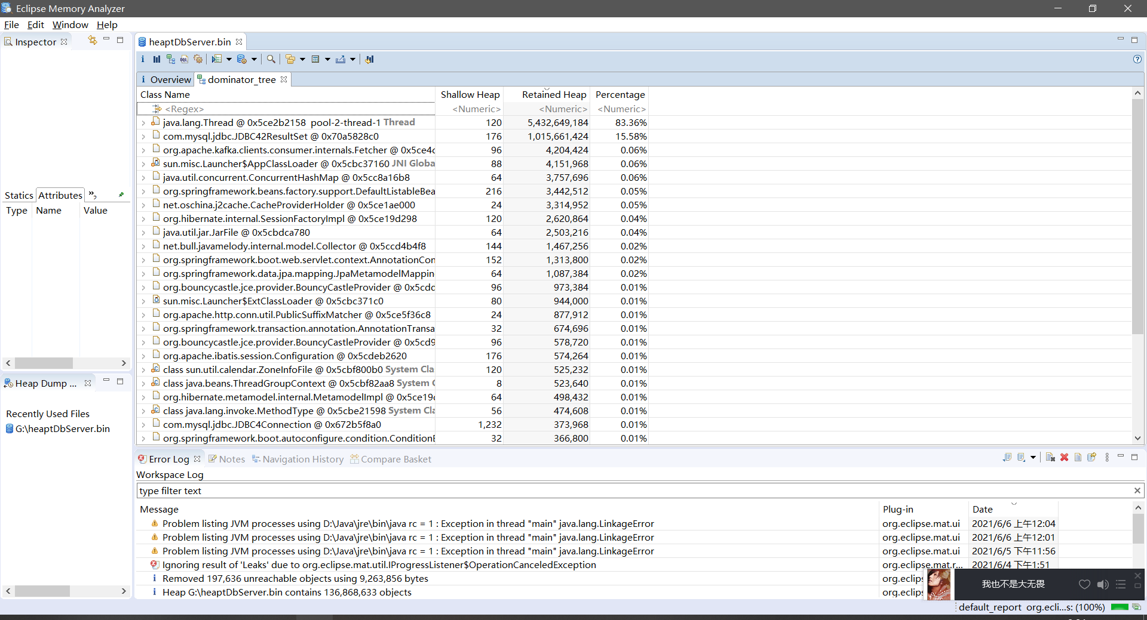Like the song in the music player
This screenshot has width=1147, height=620.
1084,584
